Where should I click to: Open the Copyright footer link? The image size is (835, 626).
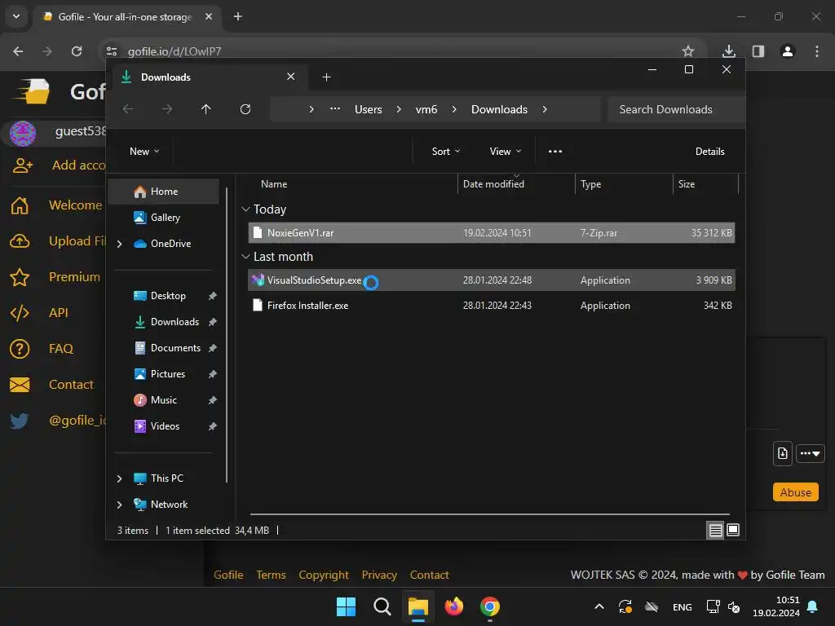(323, 575)
